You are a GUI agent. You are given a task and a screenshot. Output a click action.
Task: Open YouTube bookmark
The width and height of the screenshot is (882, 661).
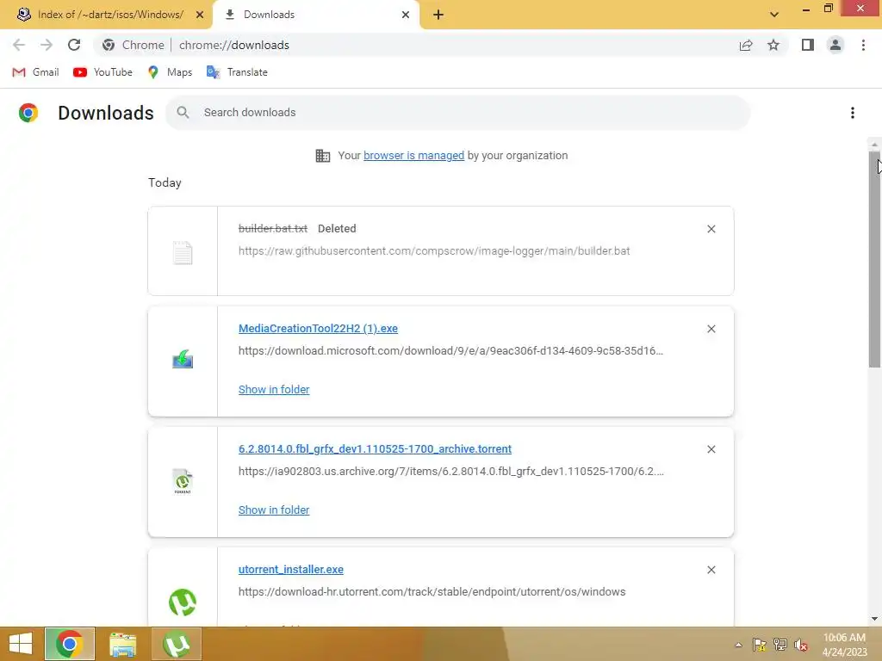pyautogui.click(x=103, y=72)
